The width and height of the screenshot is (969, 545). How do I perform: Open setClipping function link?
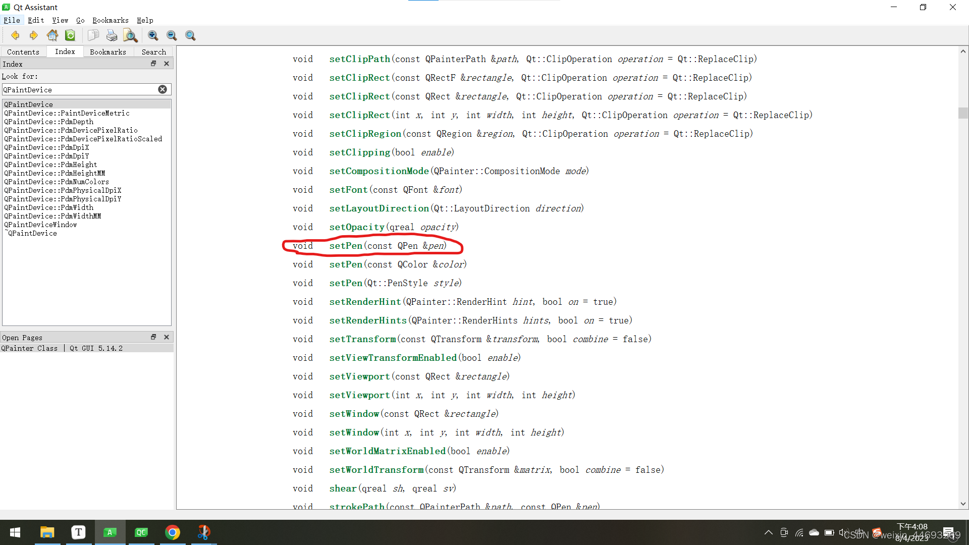pyautogui.click(x=360, y=152)
